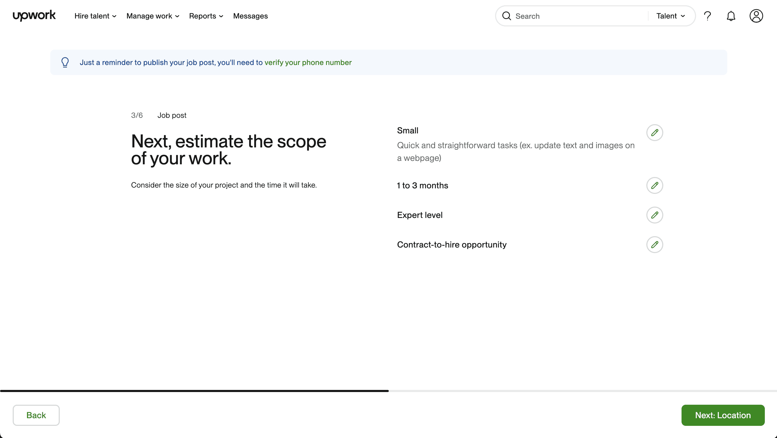The image size is (777, 438).
Task: Go to Messages
Action: coord(250,16)
